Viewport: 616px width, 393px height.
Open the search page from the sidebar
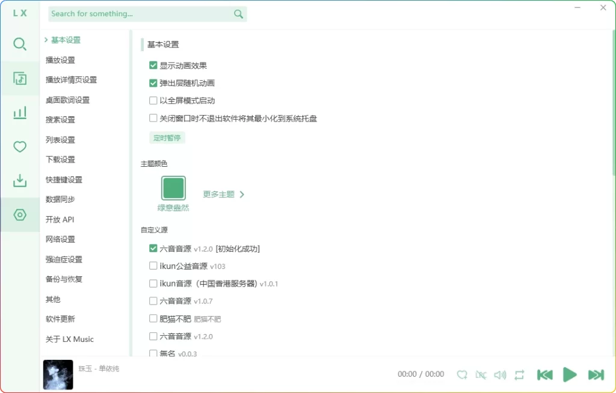[20, 44]
